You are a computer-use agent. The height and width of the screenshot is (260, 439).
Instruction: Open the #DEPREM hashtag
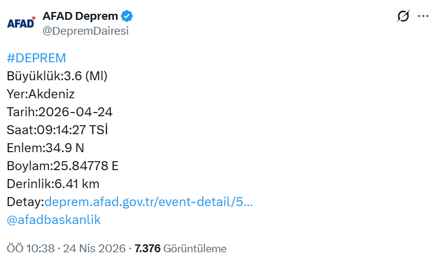click(x=36, y=58)
